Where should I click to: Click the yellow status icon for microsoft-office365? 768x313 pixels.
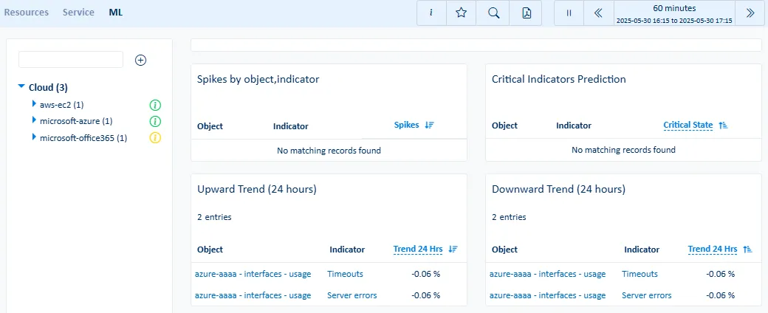point(155,137)
